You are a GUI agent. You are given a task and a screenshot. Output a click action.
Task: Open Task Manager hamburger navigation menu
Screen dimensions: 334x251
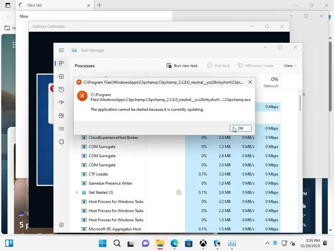point(61,50)
